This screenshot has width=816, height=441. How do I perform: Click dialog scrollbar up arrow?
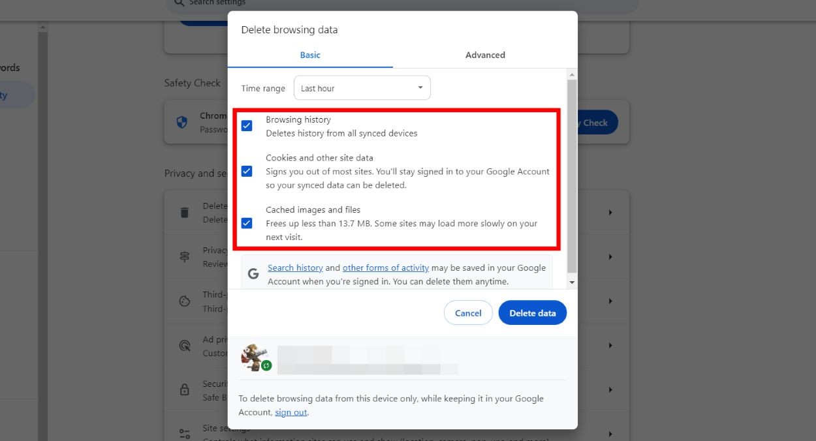pos(572,74)
